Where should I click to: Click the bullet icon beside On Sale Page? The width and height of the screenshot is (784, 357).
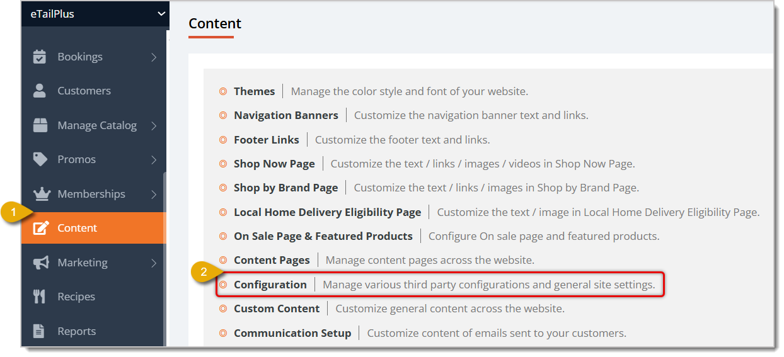223,236
